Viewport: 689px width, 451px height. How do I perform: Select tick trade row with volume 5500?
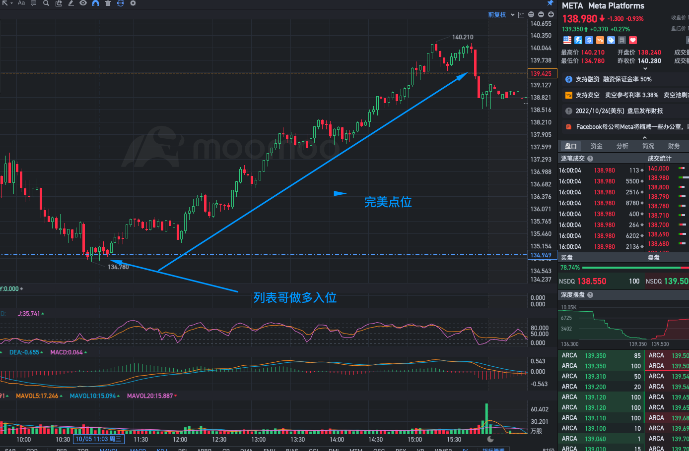pyautogui.click(x=601, y=181)
